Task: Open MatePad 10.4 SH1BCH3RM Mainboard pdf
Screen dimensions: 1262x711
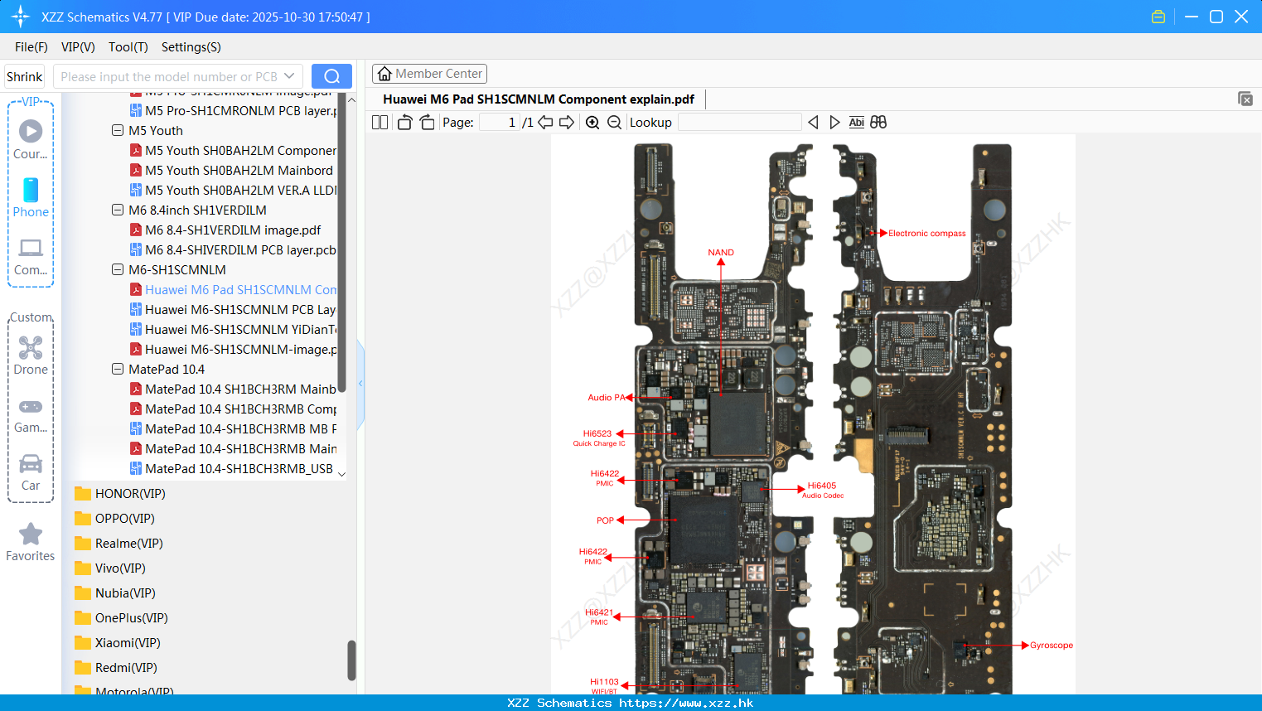Action: coord(232,389)
